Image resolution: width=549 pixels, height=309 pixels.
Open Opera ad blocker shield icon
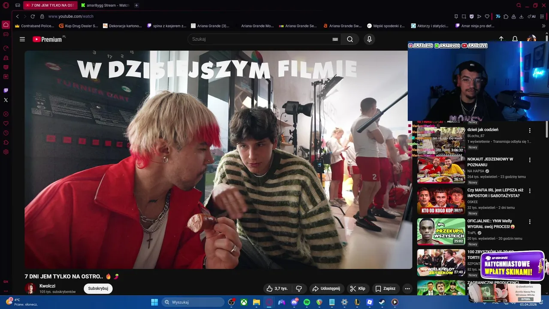pos(472,16)
